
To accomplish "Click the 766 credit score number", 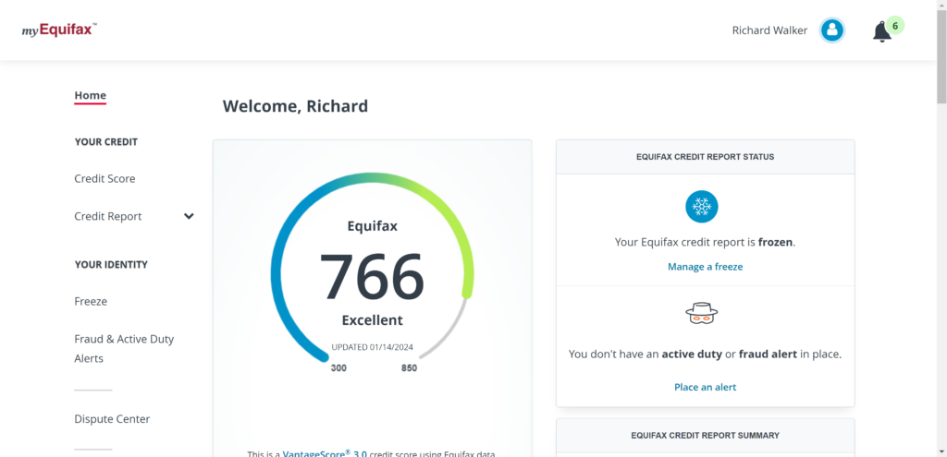I will (x=372, y=277).
